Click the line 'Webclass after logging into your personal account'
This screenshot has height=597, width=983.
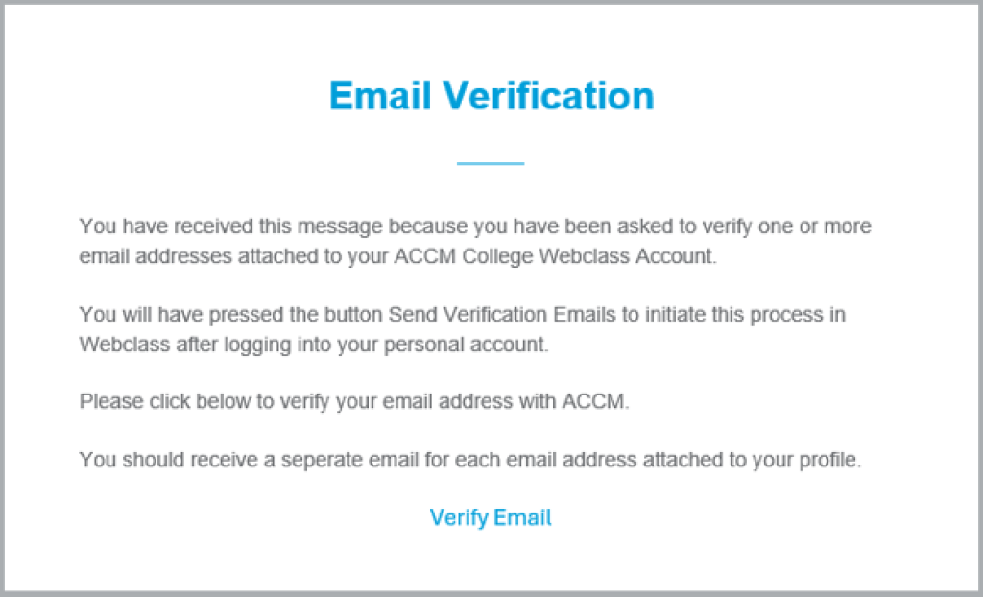coord(314,346)
